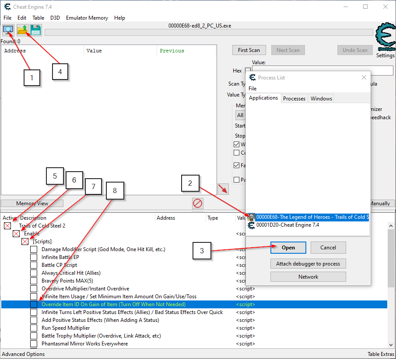Open the process selection icon in toolbar
396x359 pixels.
pyautogui.click(x=8, y=30)
